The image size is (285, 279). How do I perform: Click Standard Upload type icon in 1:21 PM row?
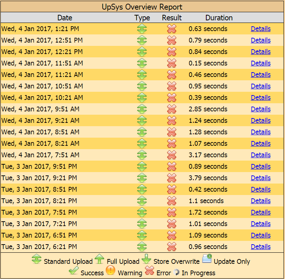point(142,29)
